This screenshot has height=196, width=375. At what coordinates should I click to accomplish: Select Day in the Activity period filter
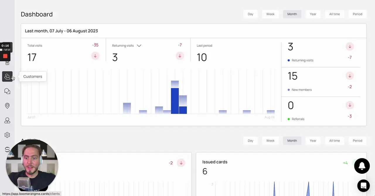[250, 141]
